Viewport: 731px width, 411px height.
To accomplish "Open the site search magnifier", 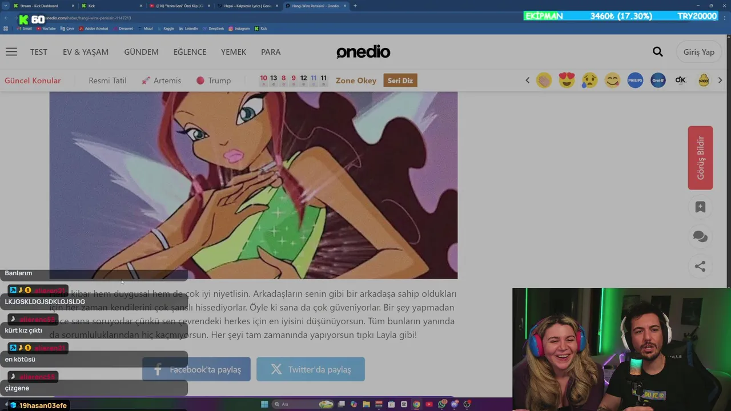I will click(658, 52).
